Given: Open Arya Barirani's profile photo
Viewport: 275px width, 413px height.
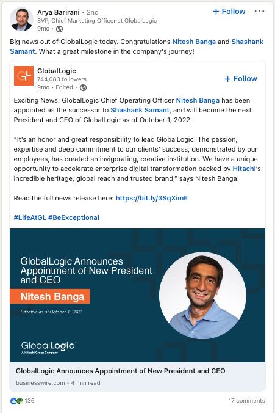Looking at the screenshot, I should 21,20.
